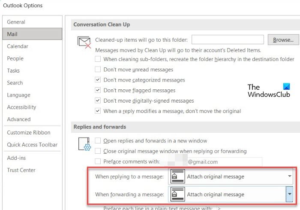Go to Add-ins settings
This screenshot has width=300, height=210.
click(x=32, y=158)
